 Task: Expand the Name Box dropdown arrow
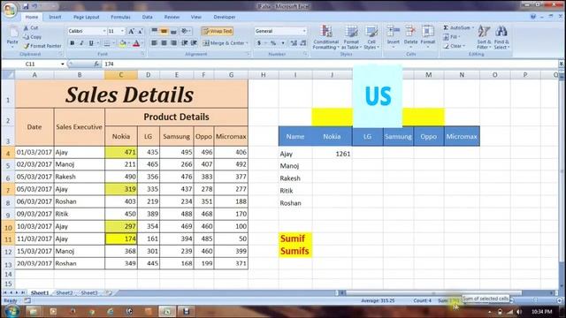(63, 64)
